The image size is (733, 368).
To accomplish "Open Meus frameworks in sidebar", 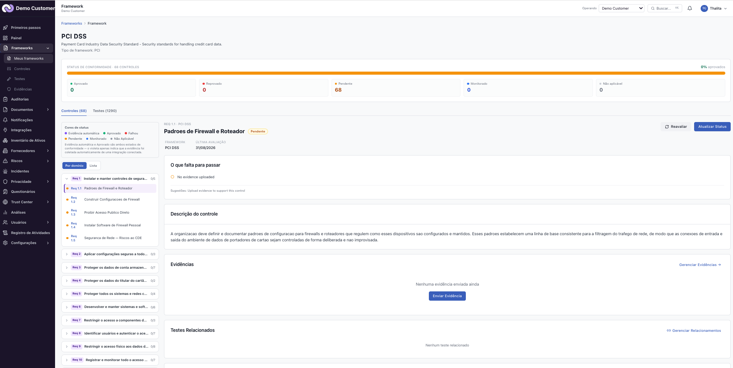I will pos(28,59).
